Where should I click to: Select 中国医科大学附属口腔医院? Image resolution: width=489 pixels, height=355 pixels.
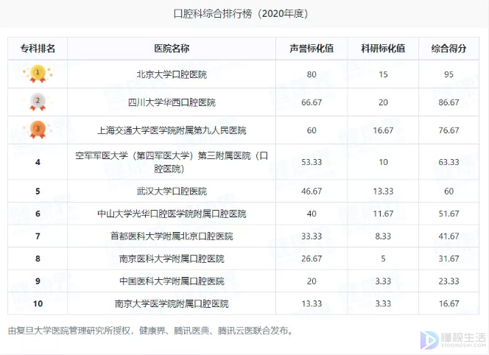[x=172, y=281]
